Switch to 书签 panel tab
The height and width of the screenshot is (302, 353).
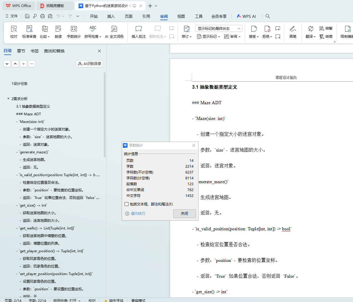point(35,51)
